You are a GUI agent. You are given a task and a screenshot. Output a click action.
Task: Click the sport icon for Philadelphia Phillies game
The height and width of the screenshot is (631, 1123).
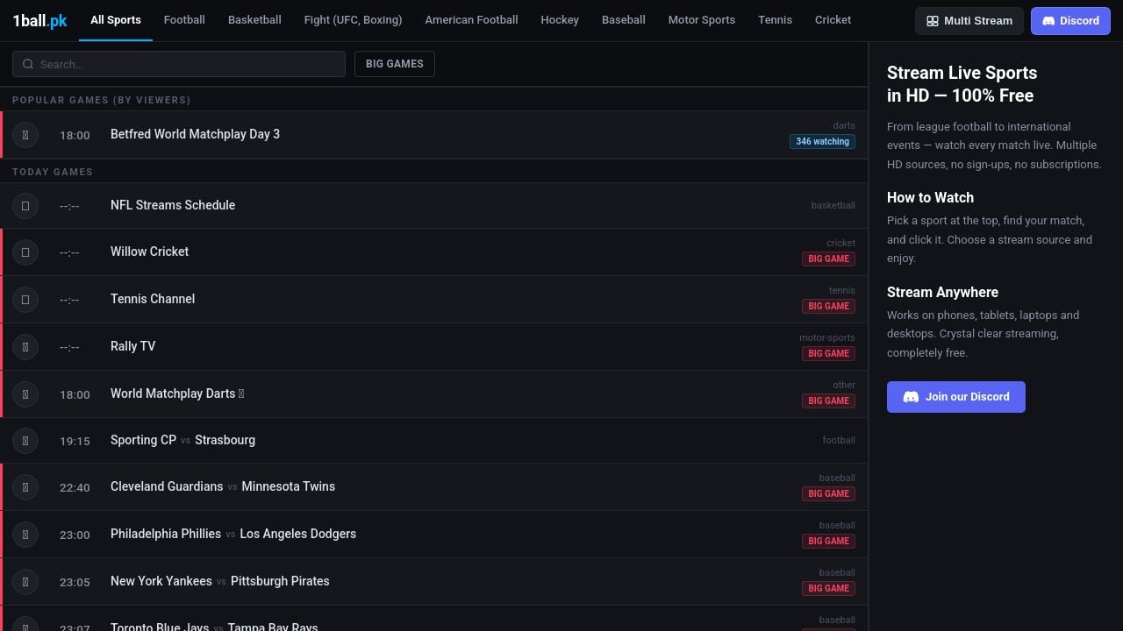[25, 535]
